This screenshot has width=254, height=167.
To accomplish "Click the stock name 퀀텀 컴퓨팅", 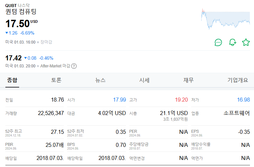I will pyautogui.click(x=21, y=12).
